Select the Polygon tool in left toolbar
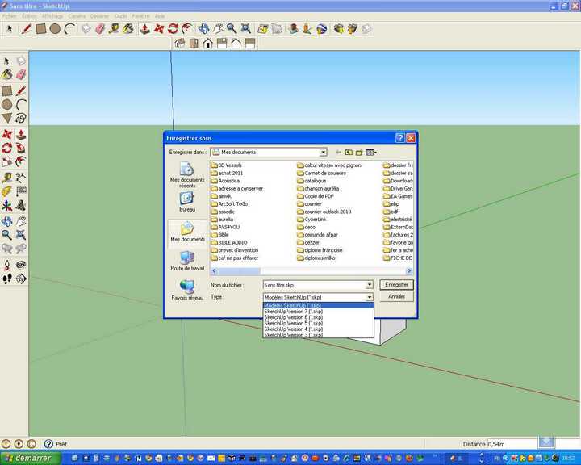The image size is (581, 465). [x=6, y=119]
